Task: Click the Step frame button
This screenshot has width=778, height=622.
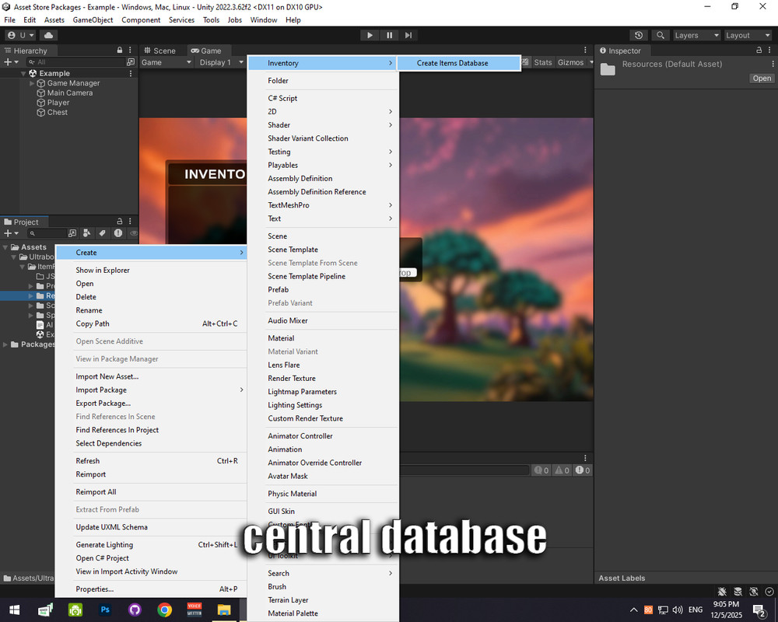Action: click(408, 35)
